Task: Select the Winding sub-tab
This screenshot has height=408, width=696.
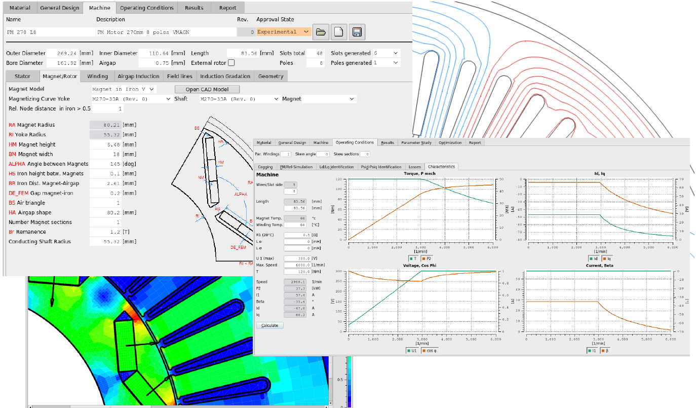Action: (97, 76)
